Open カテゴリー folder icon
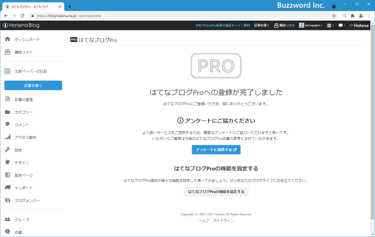 pos(7,112)
